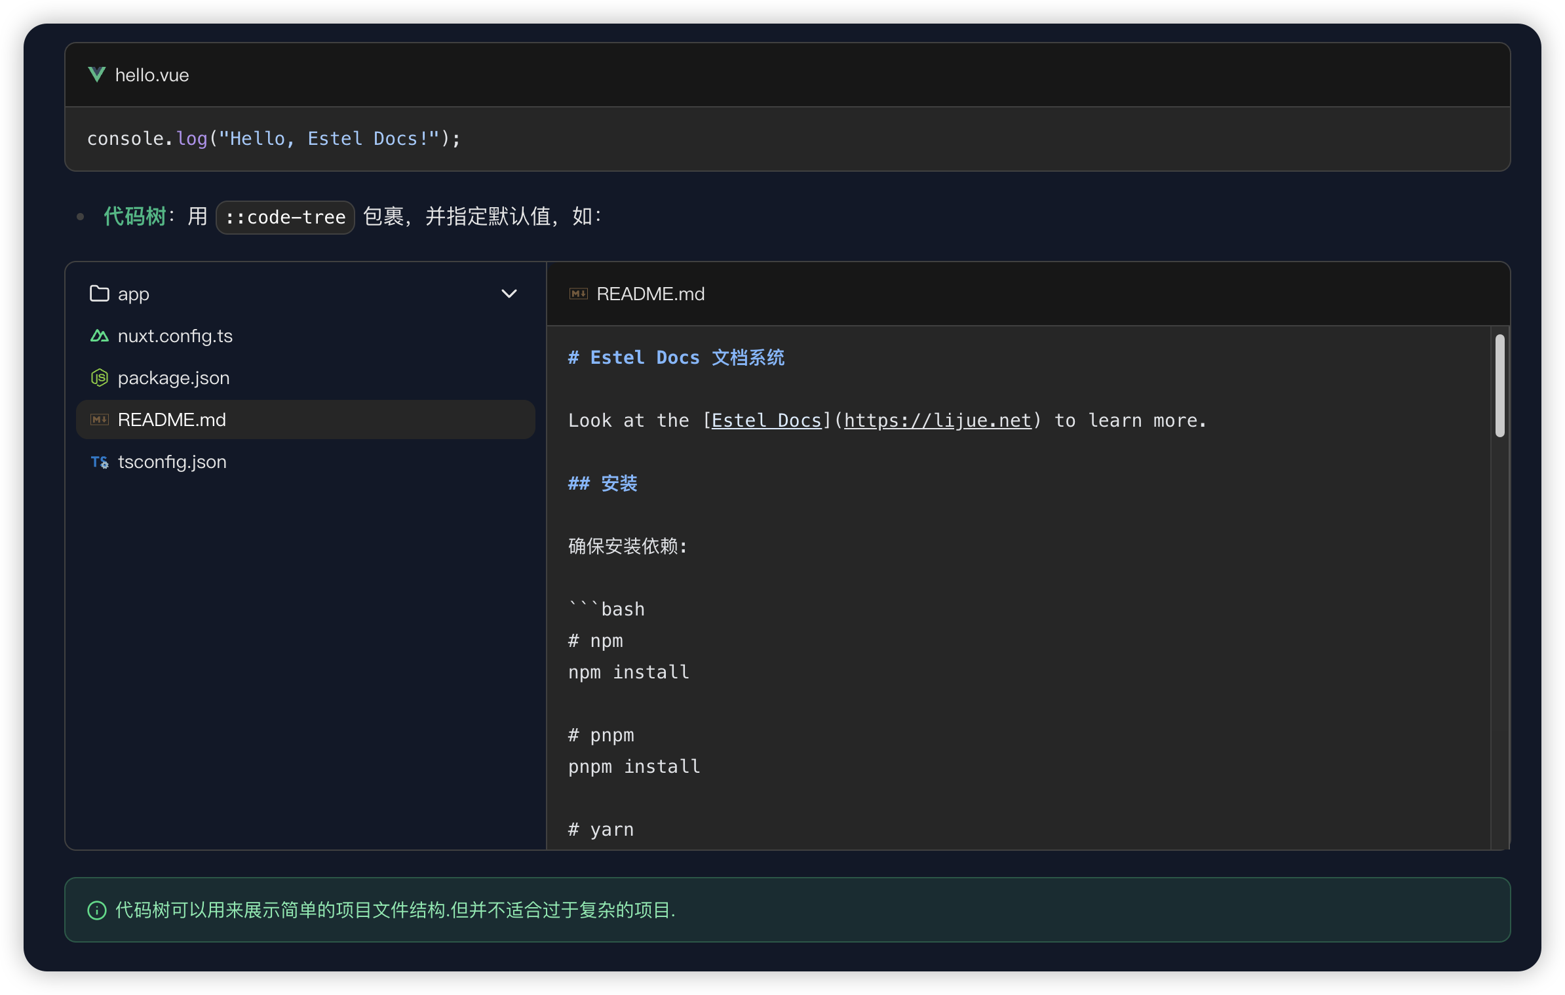Click the folder icon next to app
1565x995 pixels.
click(99, 294)
